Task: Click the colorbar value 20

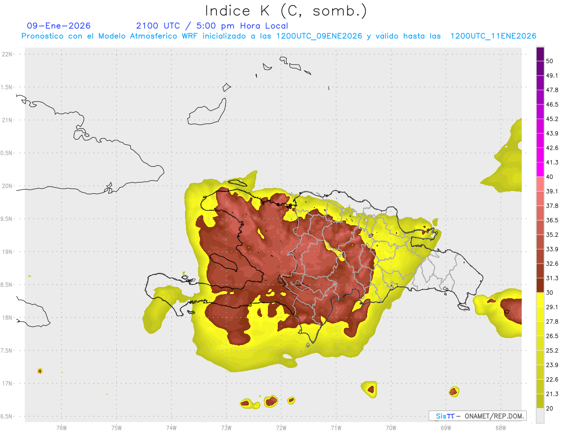Action: tap(550, 408)
